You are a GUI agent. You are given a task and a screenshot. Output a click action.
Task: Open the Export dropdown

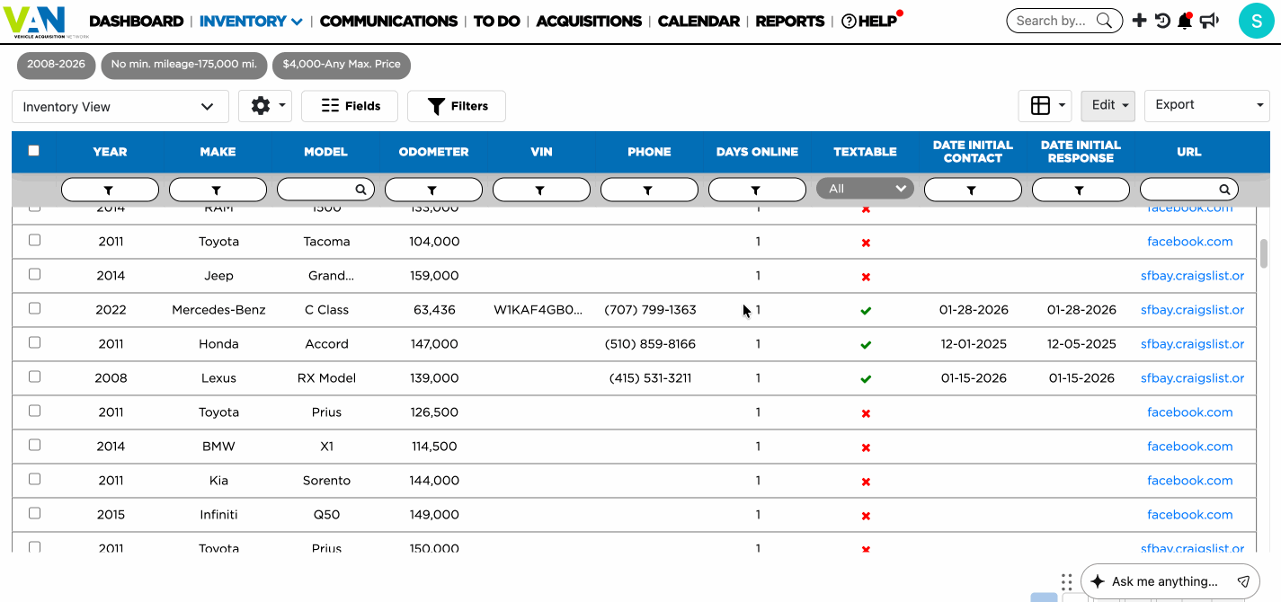click(x=1209, y=105)
